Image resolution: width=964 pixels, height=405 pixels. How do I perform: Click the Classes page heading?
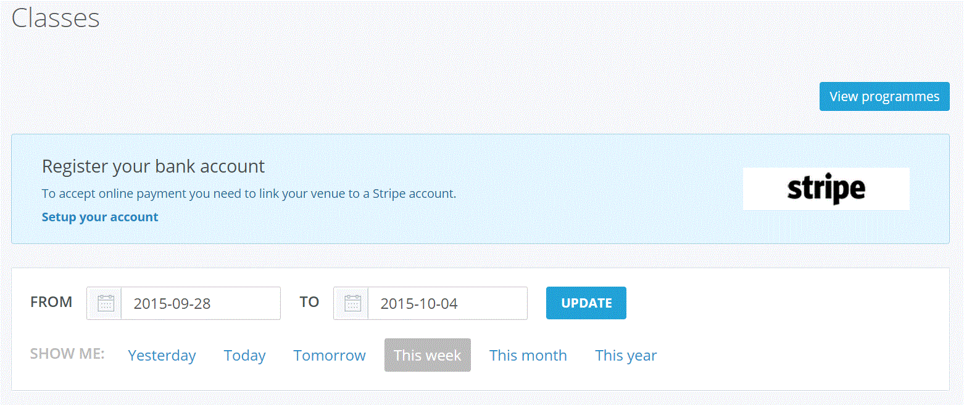pos(56,18)
